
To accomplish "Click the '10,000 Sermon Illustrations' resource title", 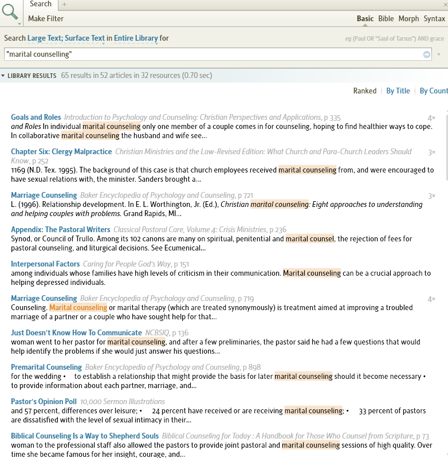I will coord(122,402).
